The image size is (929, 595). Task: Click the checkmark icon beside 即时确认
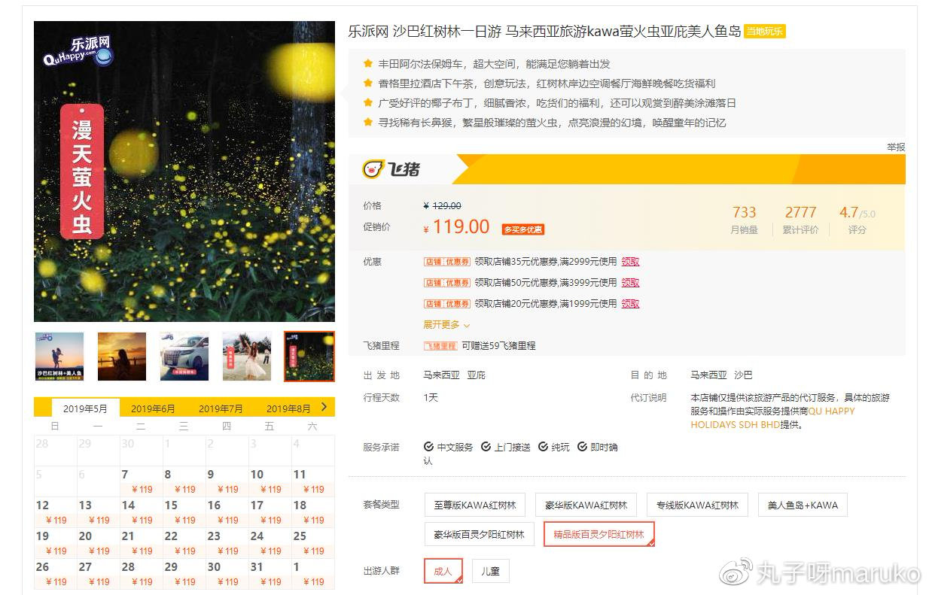coord(582,446)
